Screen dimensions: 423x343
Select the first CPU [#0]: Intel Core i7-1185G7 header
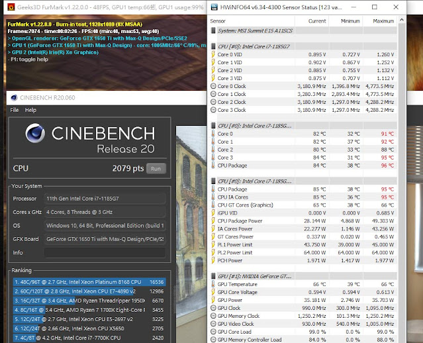coord(303,46)
